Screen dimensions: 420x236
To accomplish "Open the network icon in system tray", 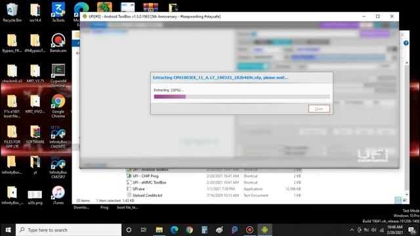I will pyautogui.click(x=382, y=230).
